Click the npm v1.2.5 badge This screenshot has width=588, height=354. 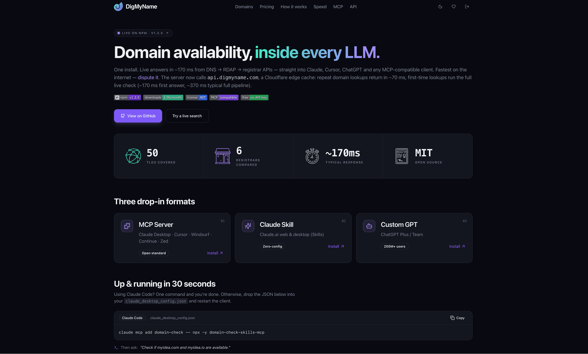(127, 97)
